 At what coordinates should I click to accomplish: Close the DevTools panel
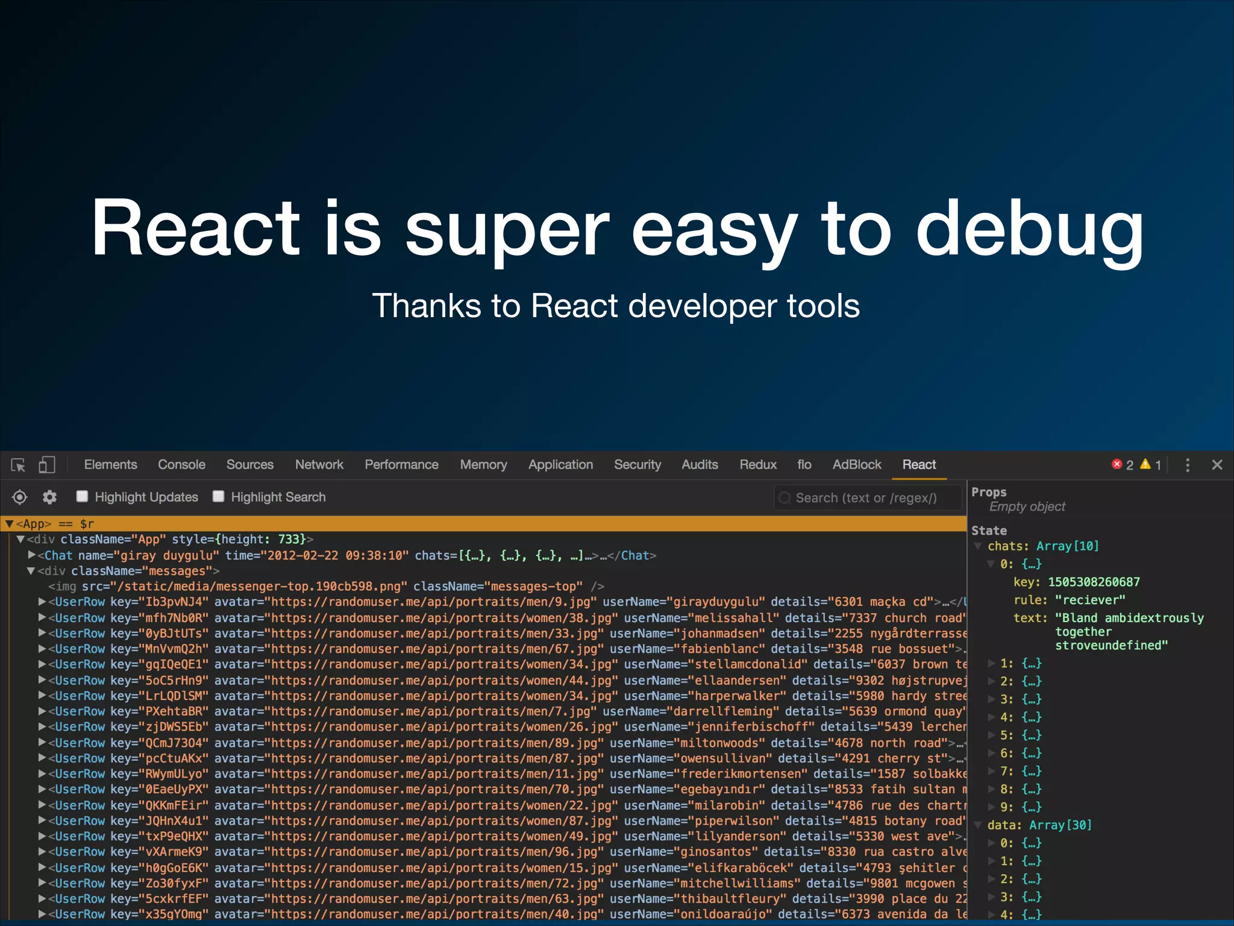pyautogui.click(x=1217, y=465)
